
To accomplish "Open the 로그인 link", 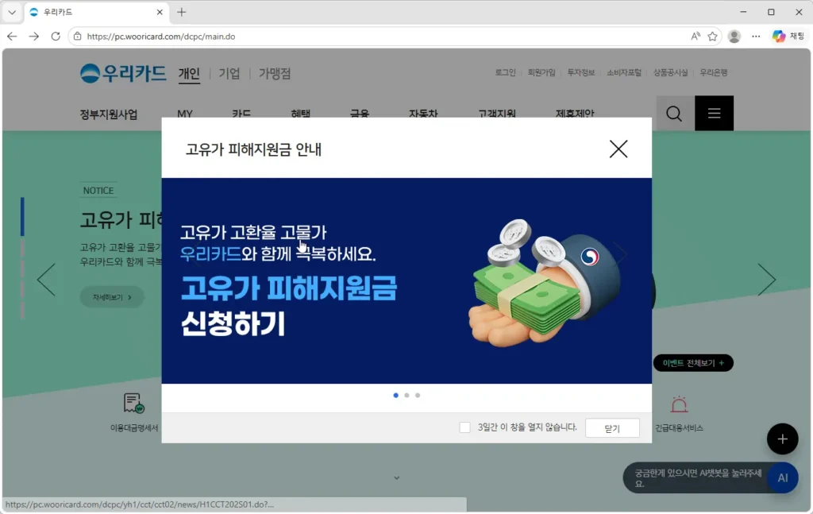I will click(x=505, y=72).
